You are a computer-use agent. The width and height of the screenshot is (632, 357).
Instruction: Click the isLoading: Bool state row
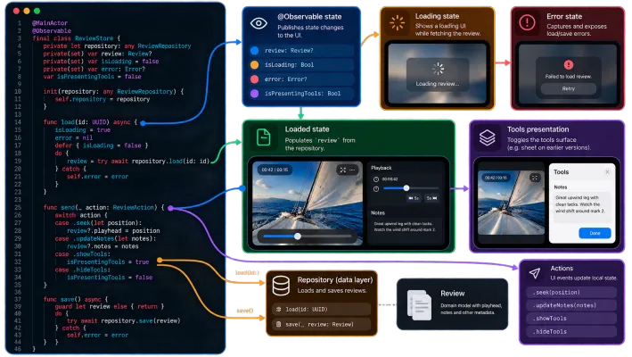point(301,64)
